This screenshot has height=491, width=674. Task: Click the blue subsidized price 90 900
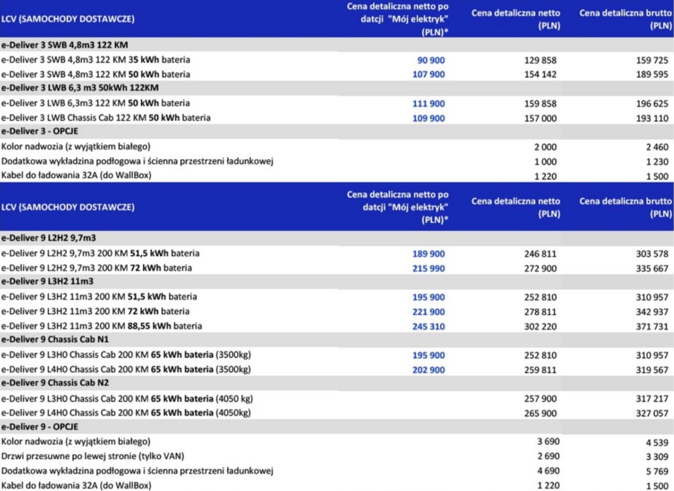point(431,60)
